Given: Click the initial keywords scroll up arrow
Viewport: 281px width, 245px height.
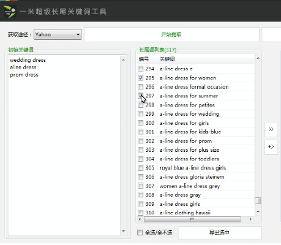Looking at the screenshot, I should pos(124,60).
